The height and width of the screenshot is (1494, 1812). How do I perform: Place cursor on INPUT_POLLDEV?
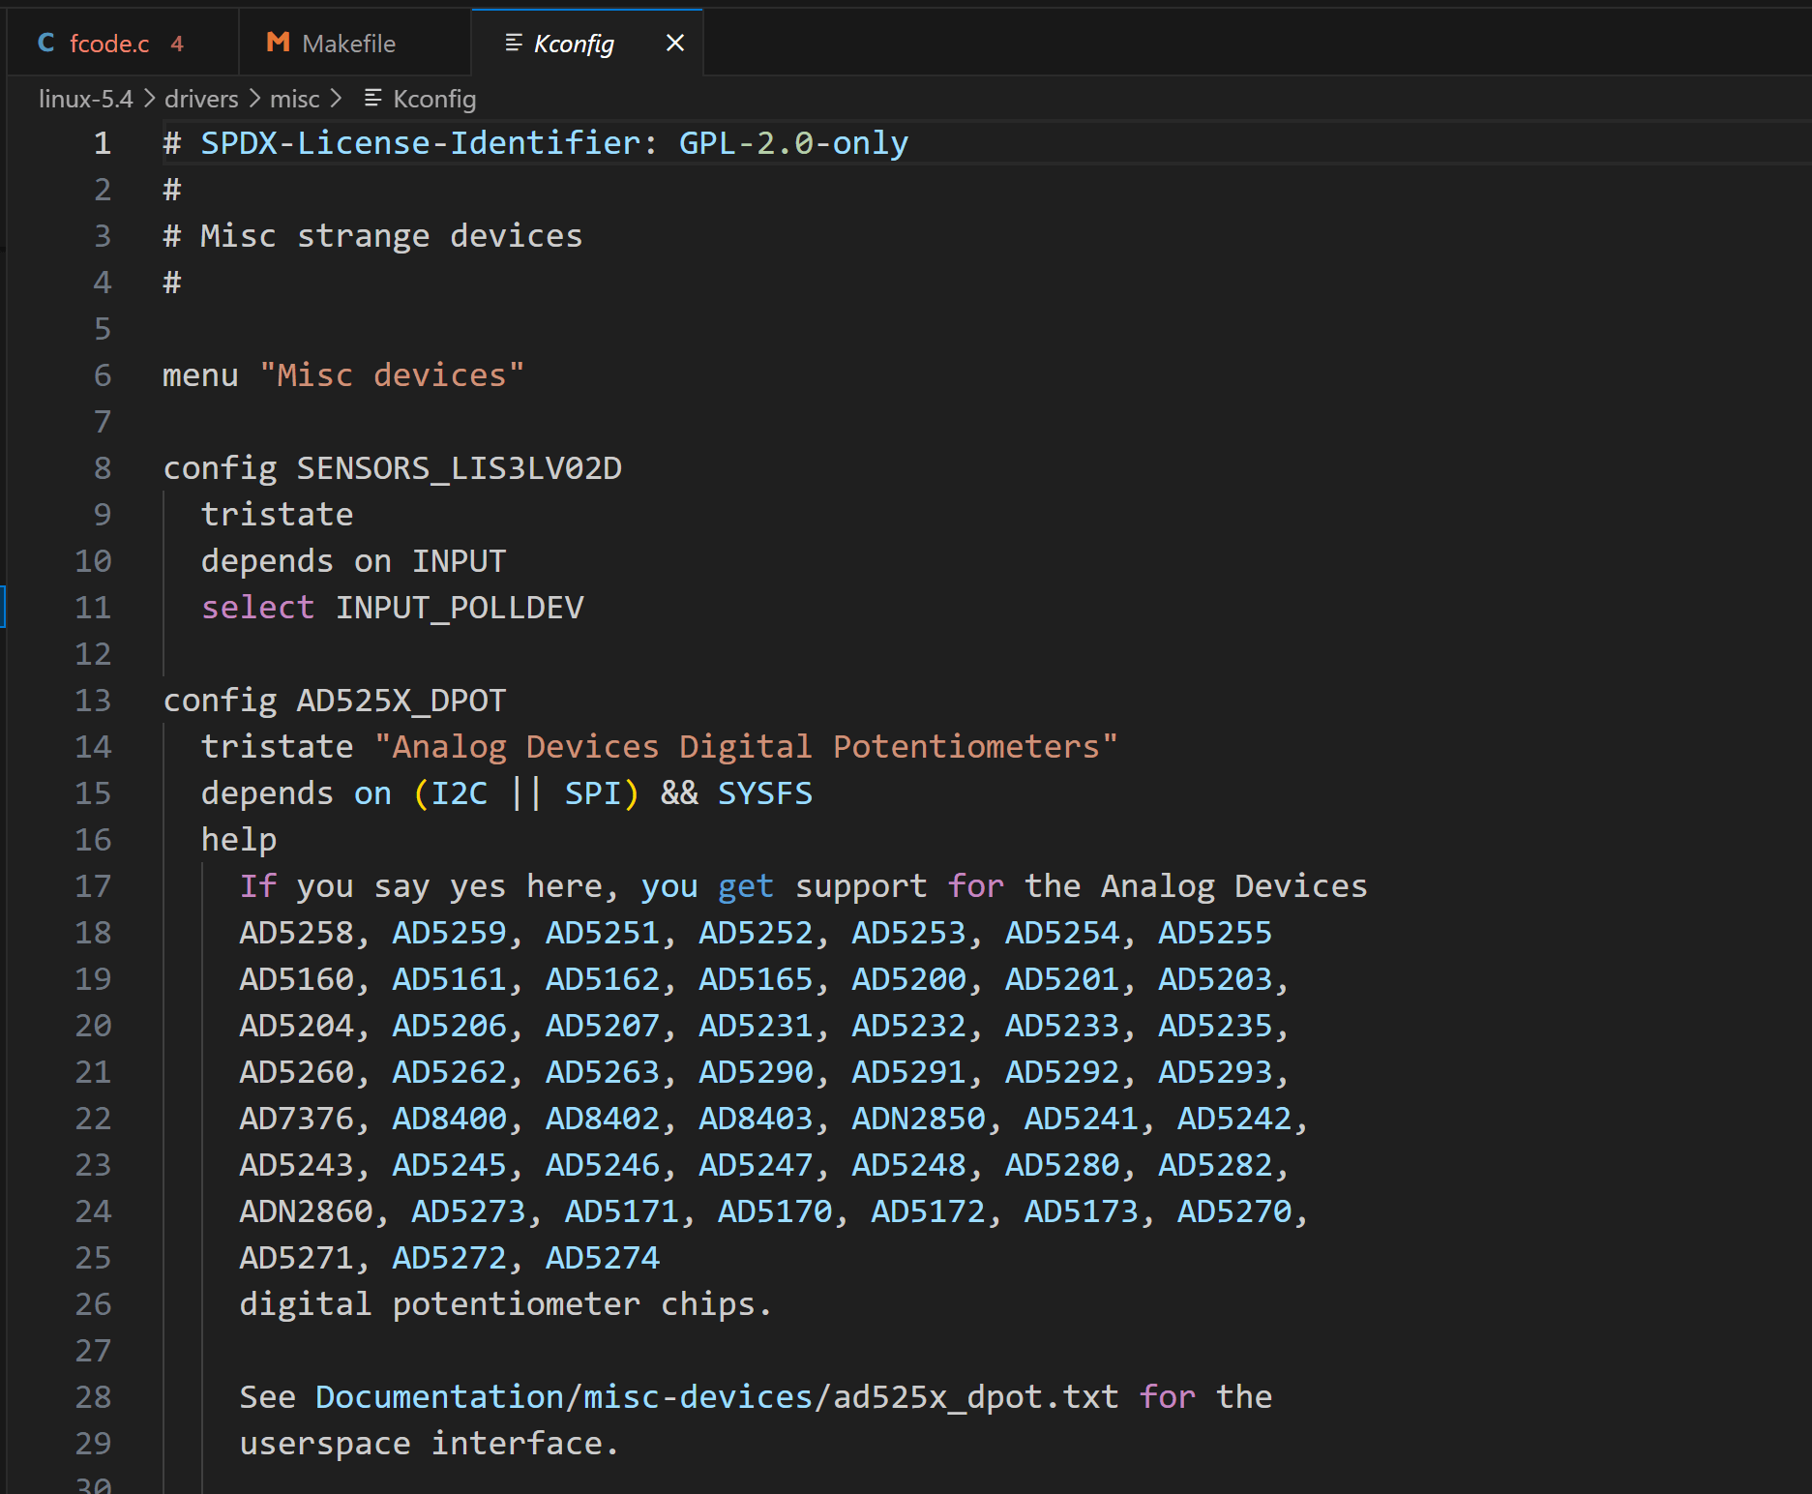pyautogui.click(x=460, y=608)
